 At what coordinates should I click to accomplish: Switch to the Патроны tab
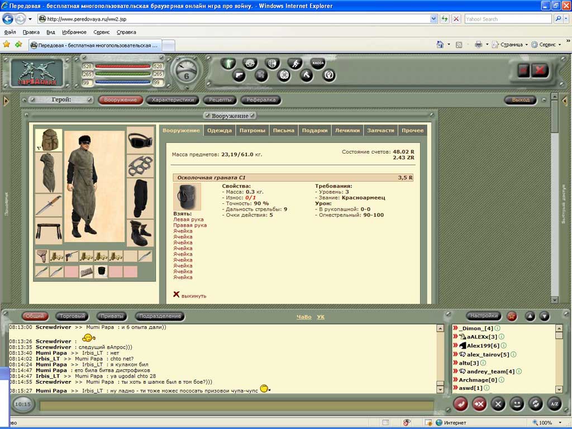[252, 130]
